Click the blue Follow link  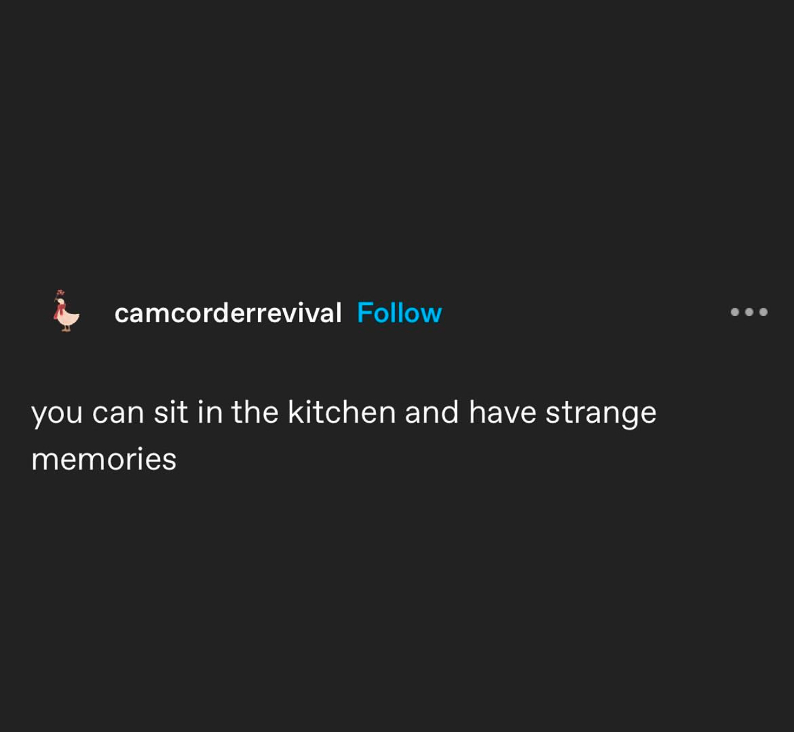tap(399, 313)
